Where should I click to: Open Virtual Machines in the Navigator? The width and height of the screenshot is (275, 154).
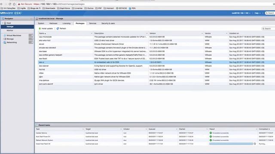[14, 36]
